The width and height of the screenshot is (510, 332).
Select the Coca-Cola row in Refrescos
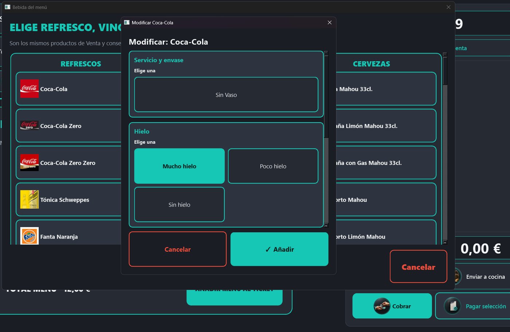(x=68, y=89)
